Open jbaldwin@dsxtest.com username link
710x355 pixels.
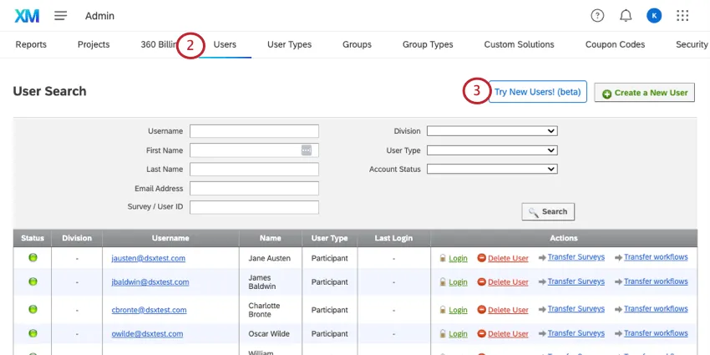click(x=150, y=282)
